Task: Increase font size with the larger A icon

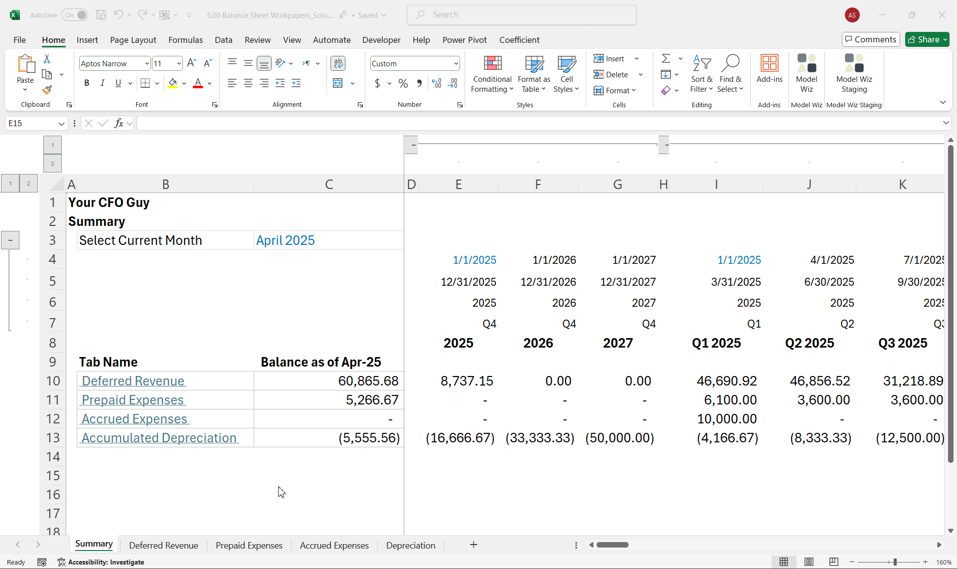Action: 191,63
